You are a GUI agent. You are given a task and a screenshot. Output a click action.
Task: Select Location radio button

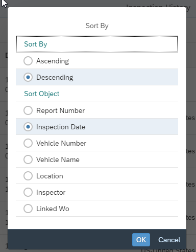tap(28, 176)
